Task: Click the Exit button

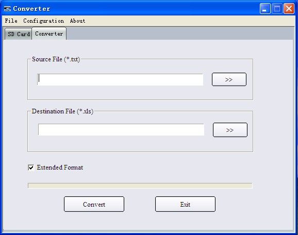Action: pos(185,204)
